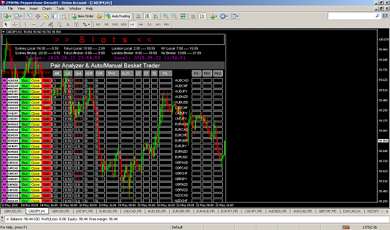
Task: Open the Help menu
Action: 89,9
